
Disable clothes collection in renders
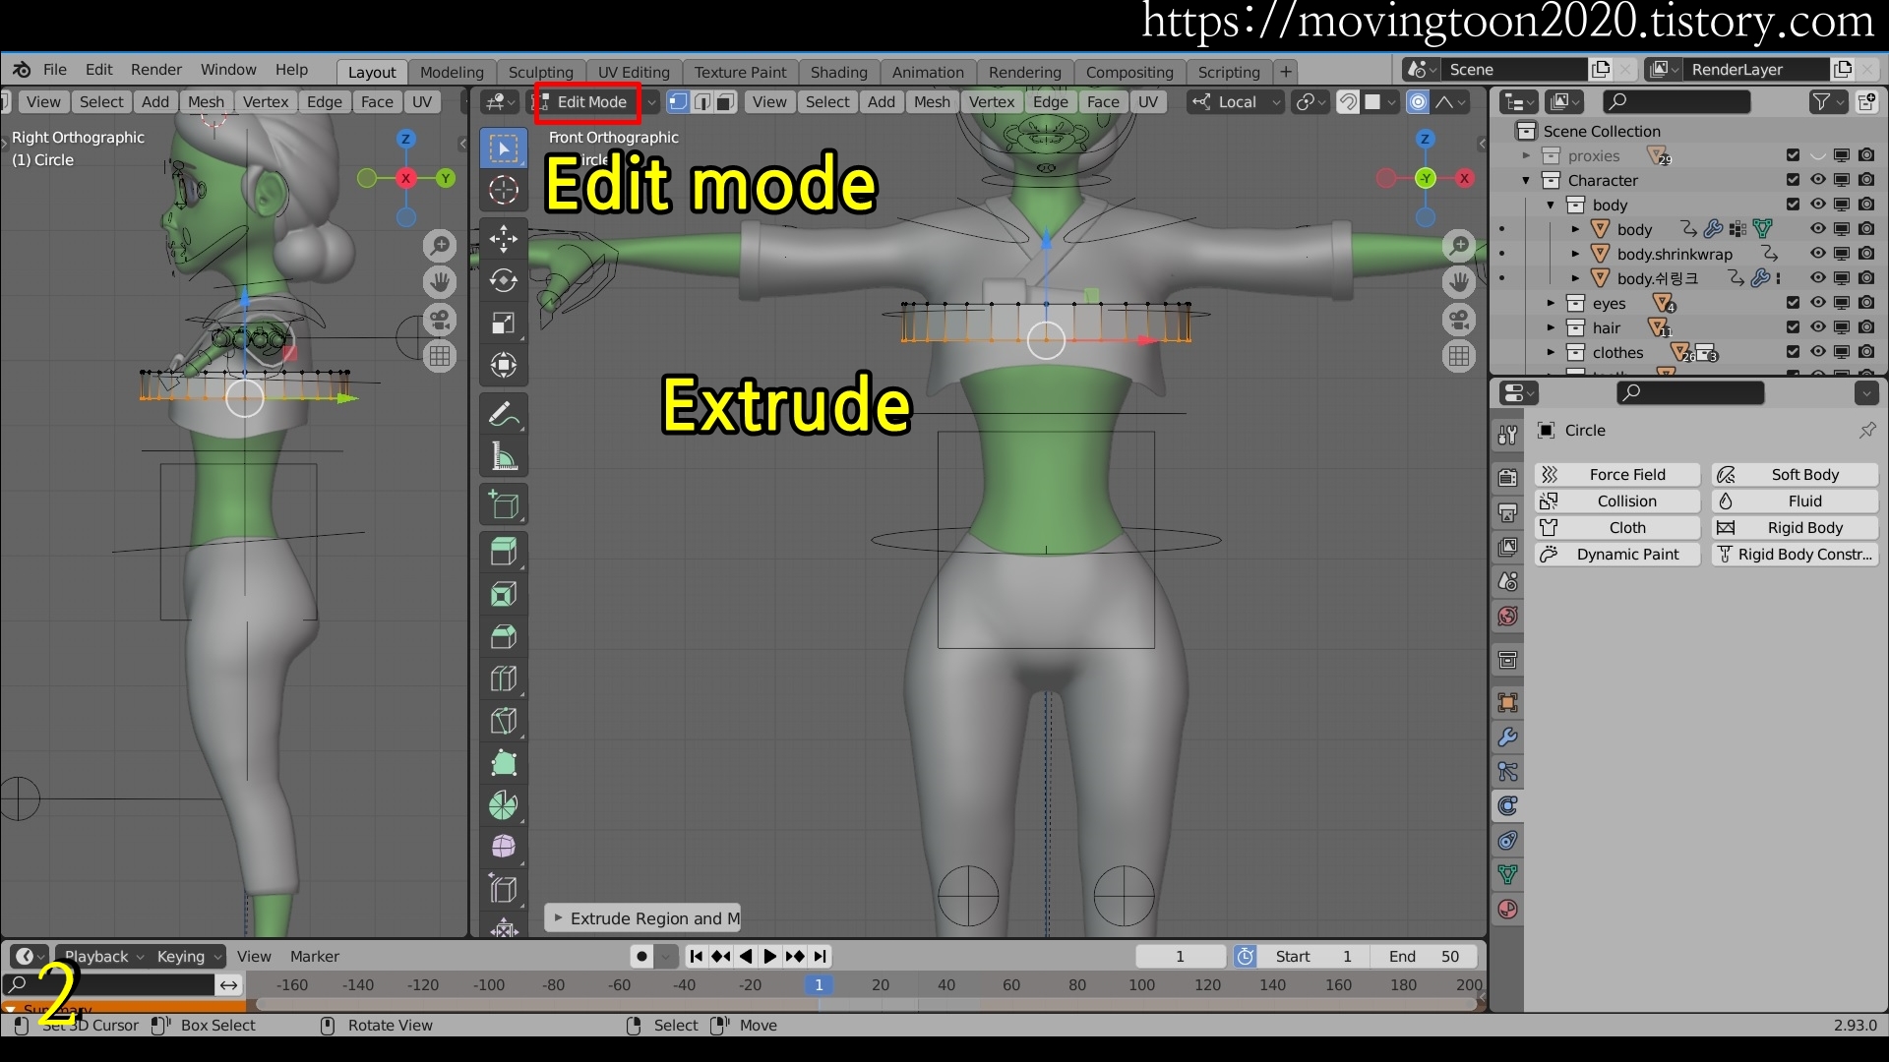point(1866,352)
